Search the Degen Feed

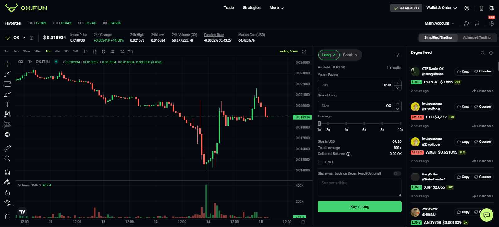(482, 53)
